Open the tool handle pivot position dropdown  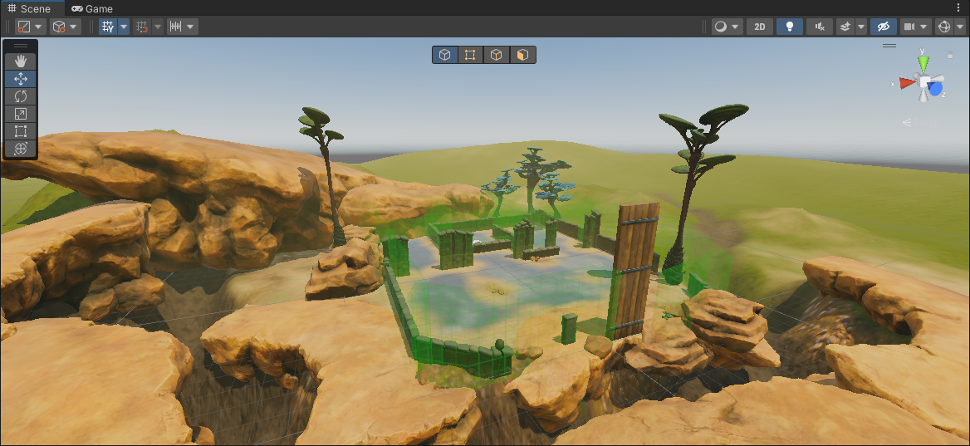point(30,27)
